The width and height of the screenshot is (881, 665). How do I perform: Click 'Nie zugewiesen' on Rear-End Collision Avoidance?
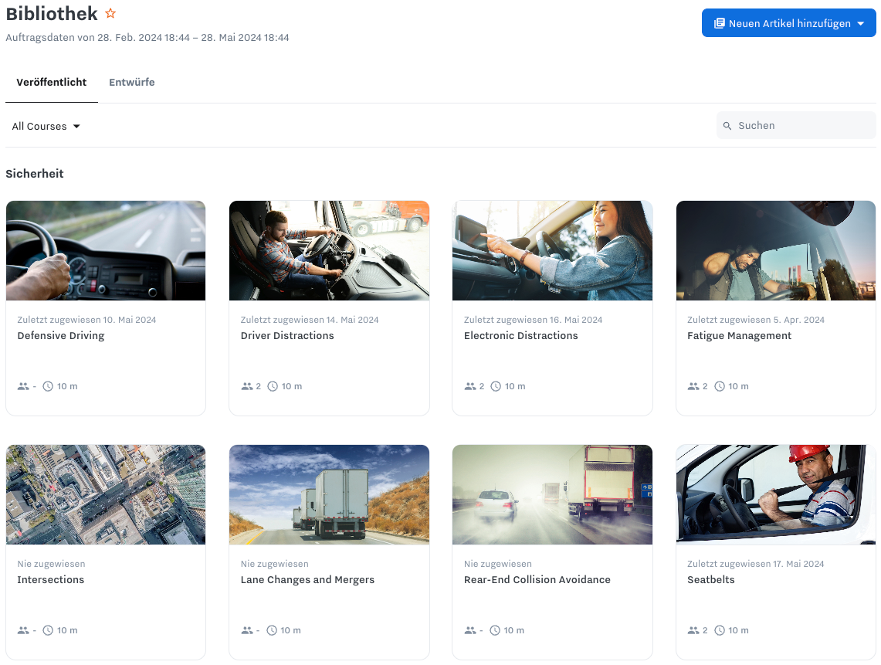(498, 564)
